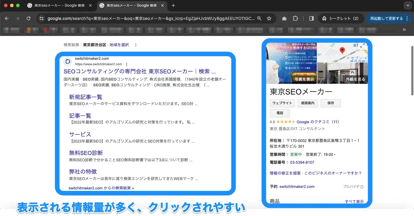Click 地域を選択 link

(x=119, y=45)
